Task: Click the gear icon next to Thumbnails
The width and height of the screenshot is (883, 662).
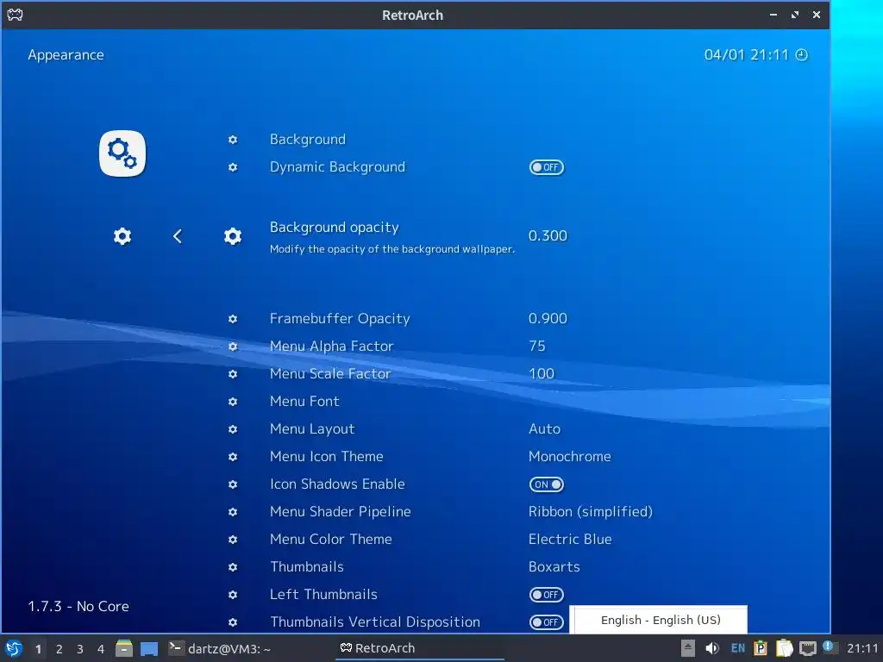Action: pos(233,567)
